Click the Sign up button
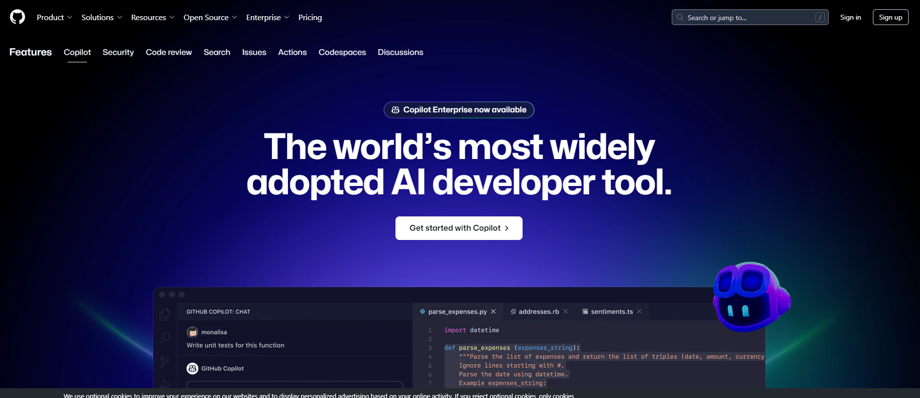This screenshot has width=920, height=398. point(891,17)
